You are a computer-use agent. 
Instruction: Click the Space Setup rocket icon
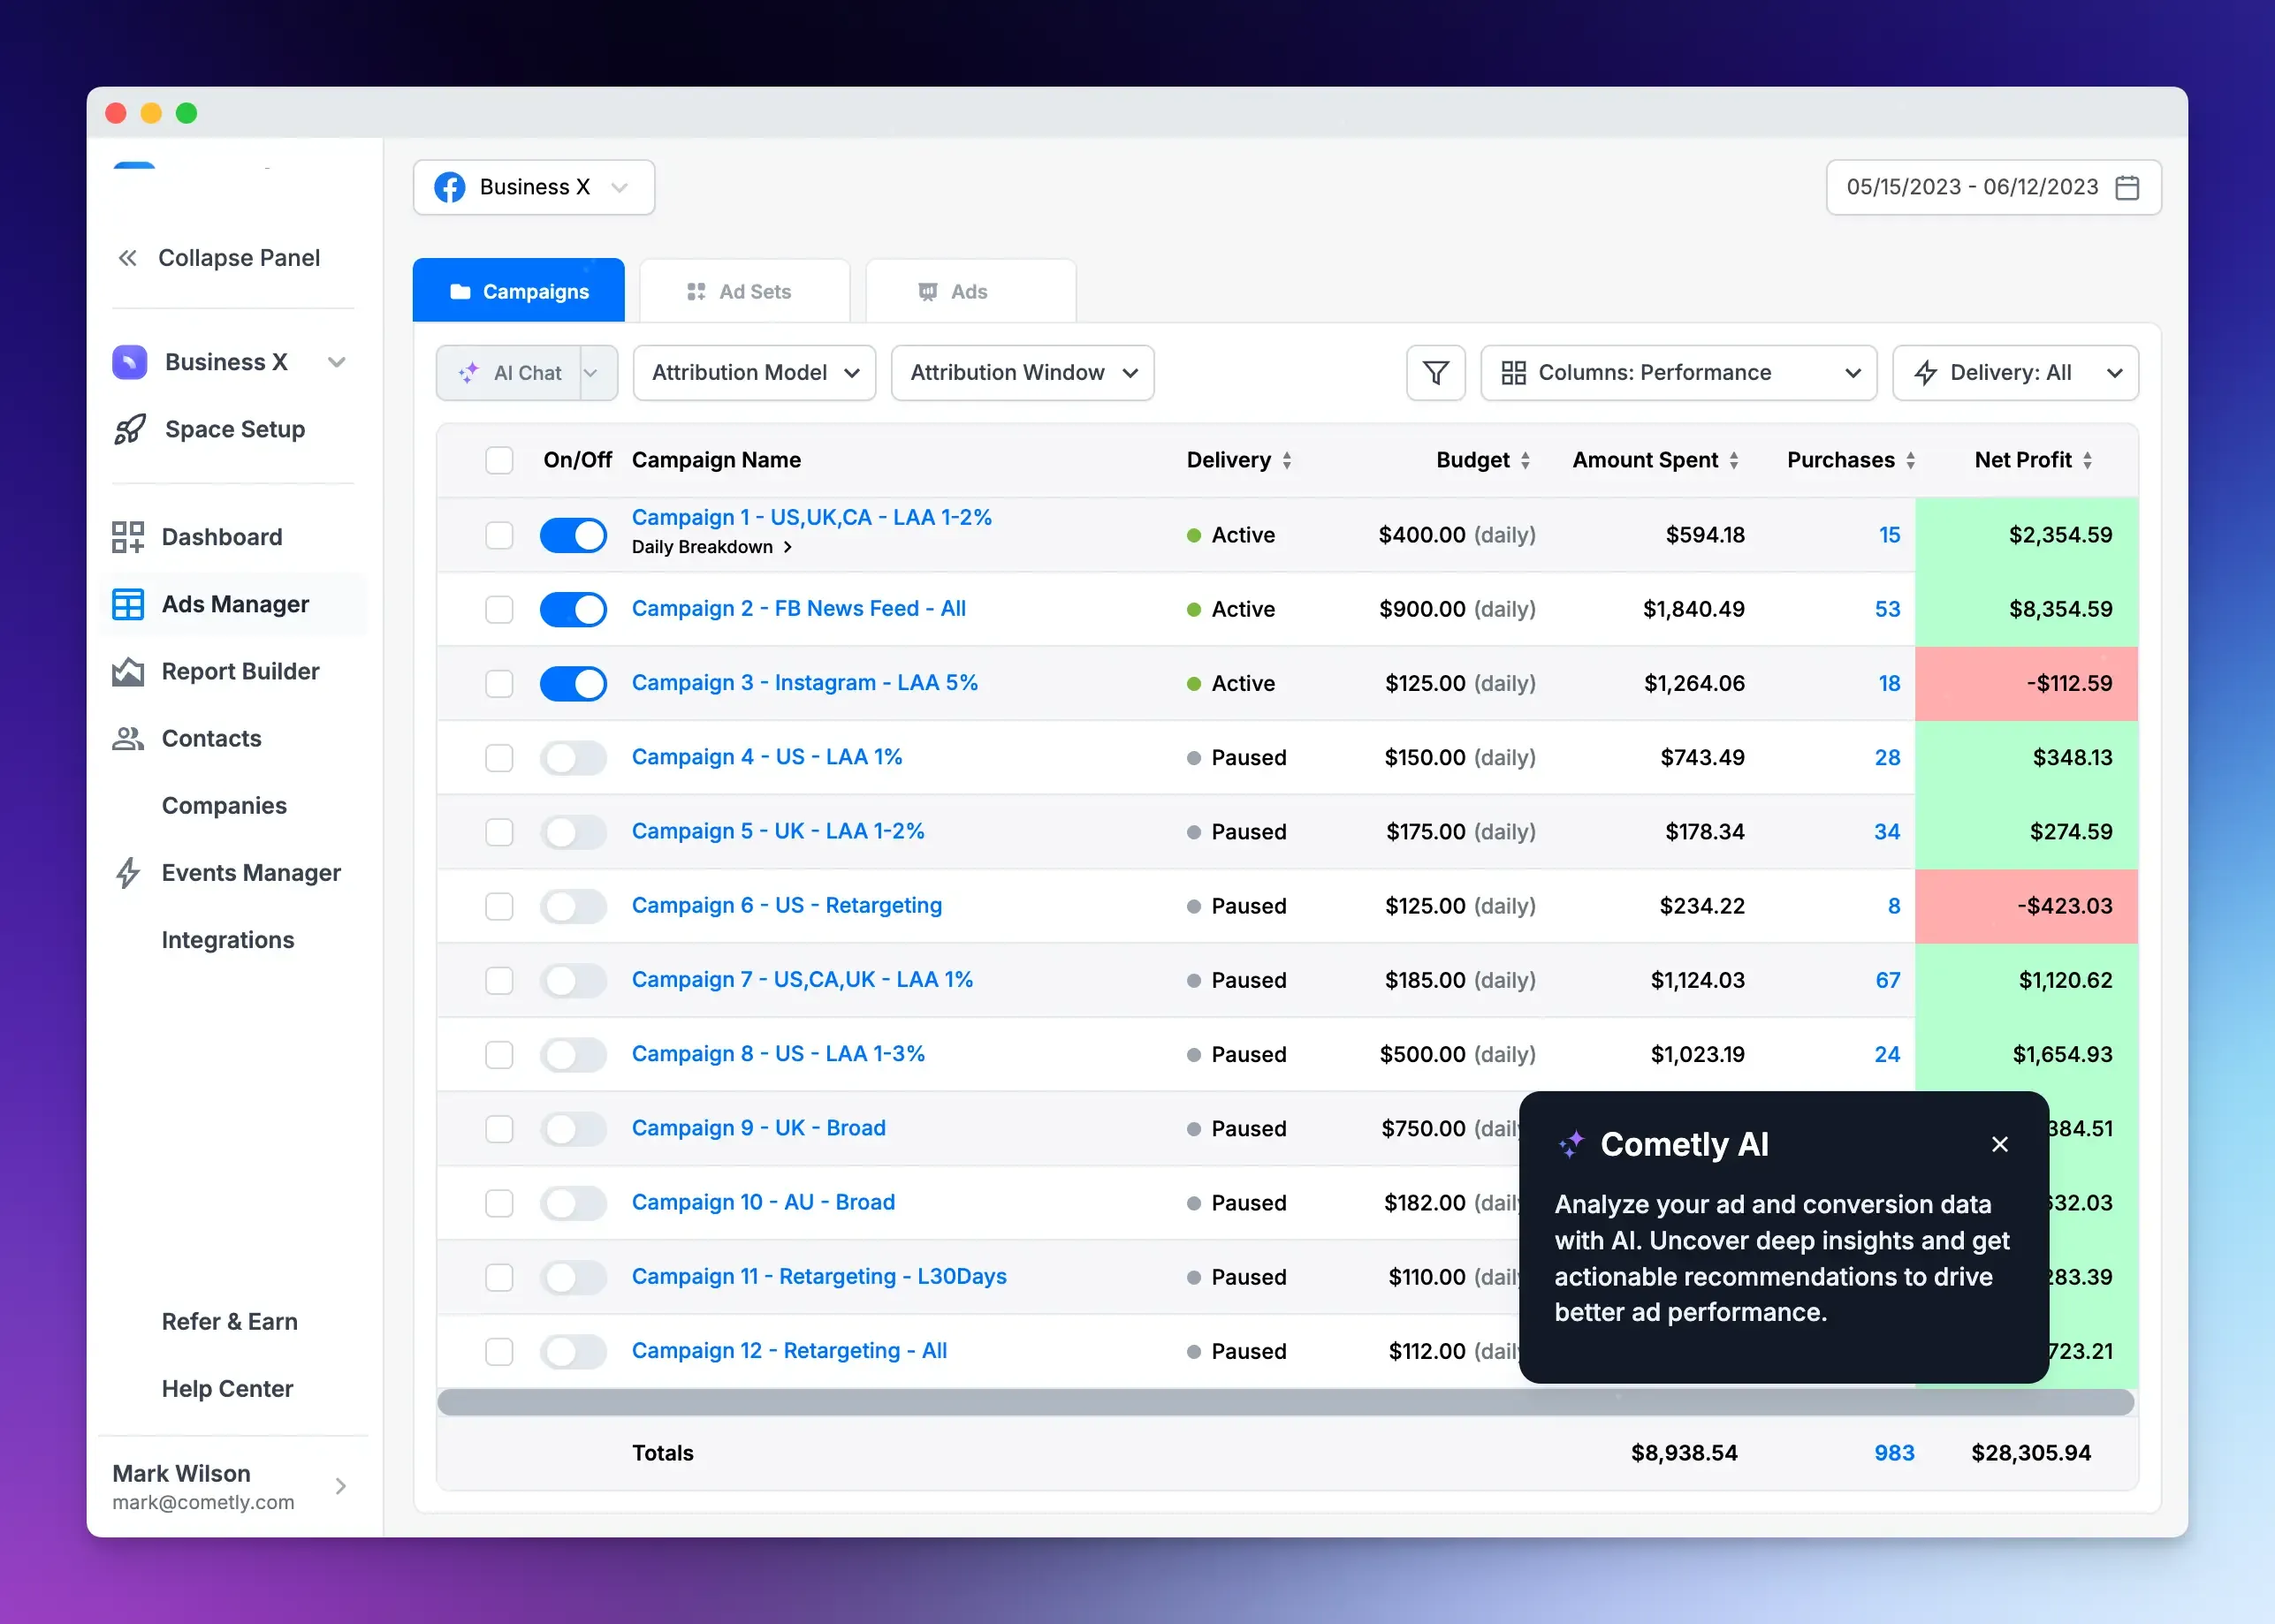tap(130, 429)
